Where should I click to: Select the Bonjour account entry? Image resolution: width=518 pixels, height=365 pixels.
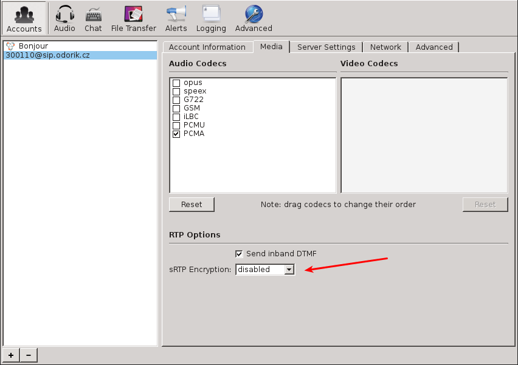point(80,46)
